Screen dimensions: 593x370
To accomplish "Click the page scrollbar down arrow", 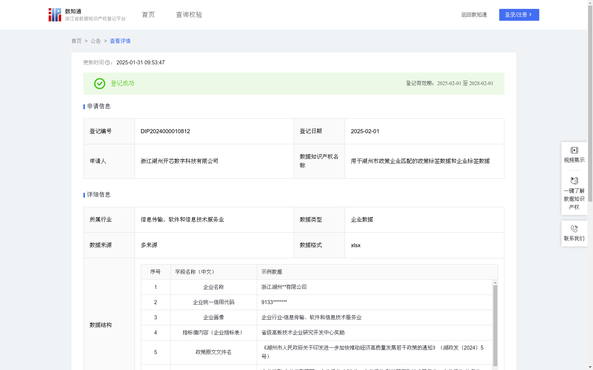I will coord(590,367).
